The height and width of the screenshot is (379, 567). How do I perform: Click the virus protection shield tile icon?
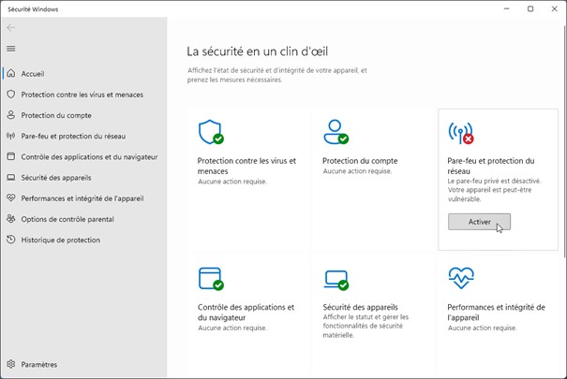211,132
